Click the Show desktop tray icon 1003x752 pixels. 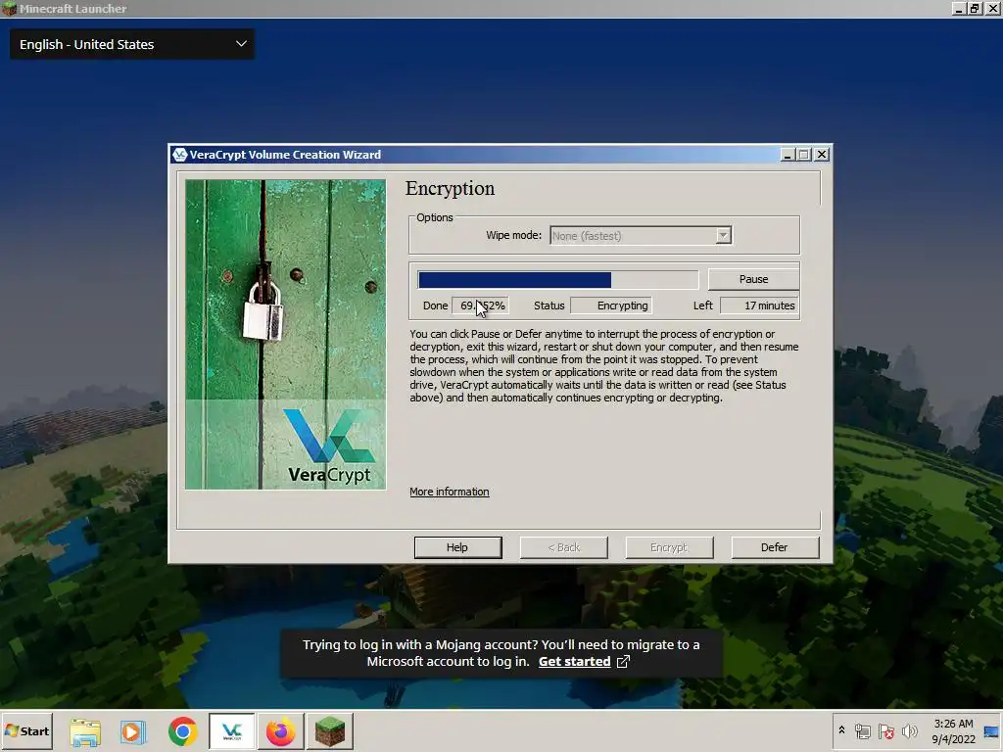(992, 730)
